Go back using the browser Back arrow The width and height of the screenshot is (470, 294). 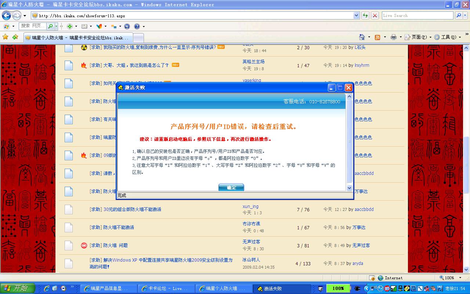pyautogui.click(x=6, y=15)
